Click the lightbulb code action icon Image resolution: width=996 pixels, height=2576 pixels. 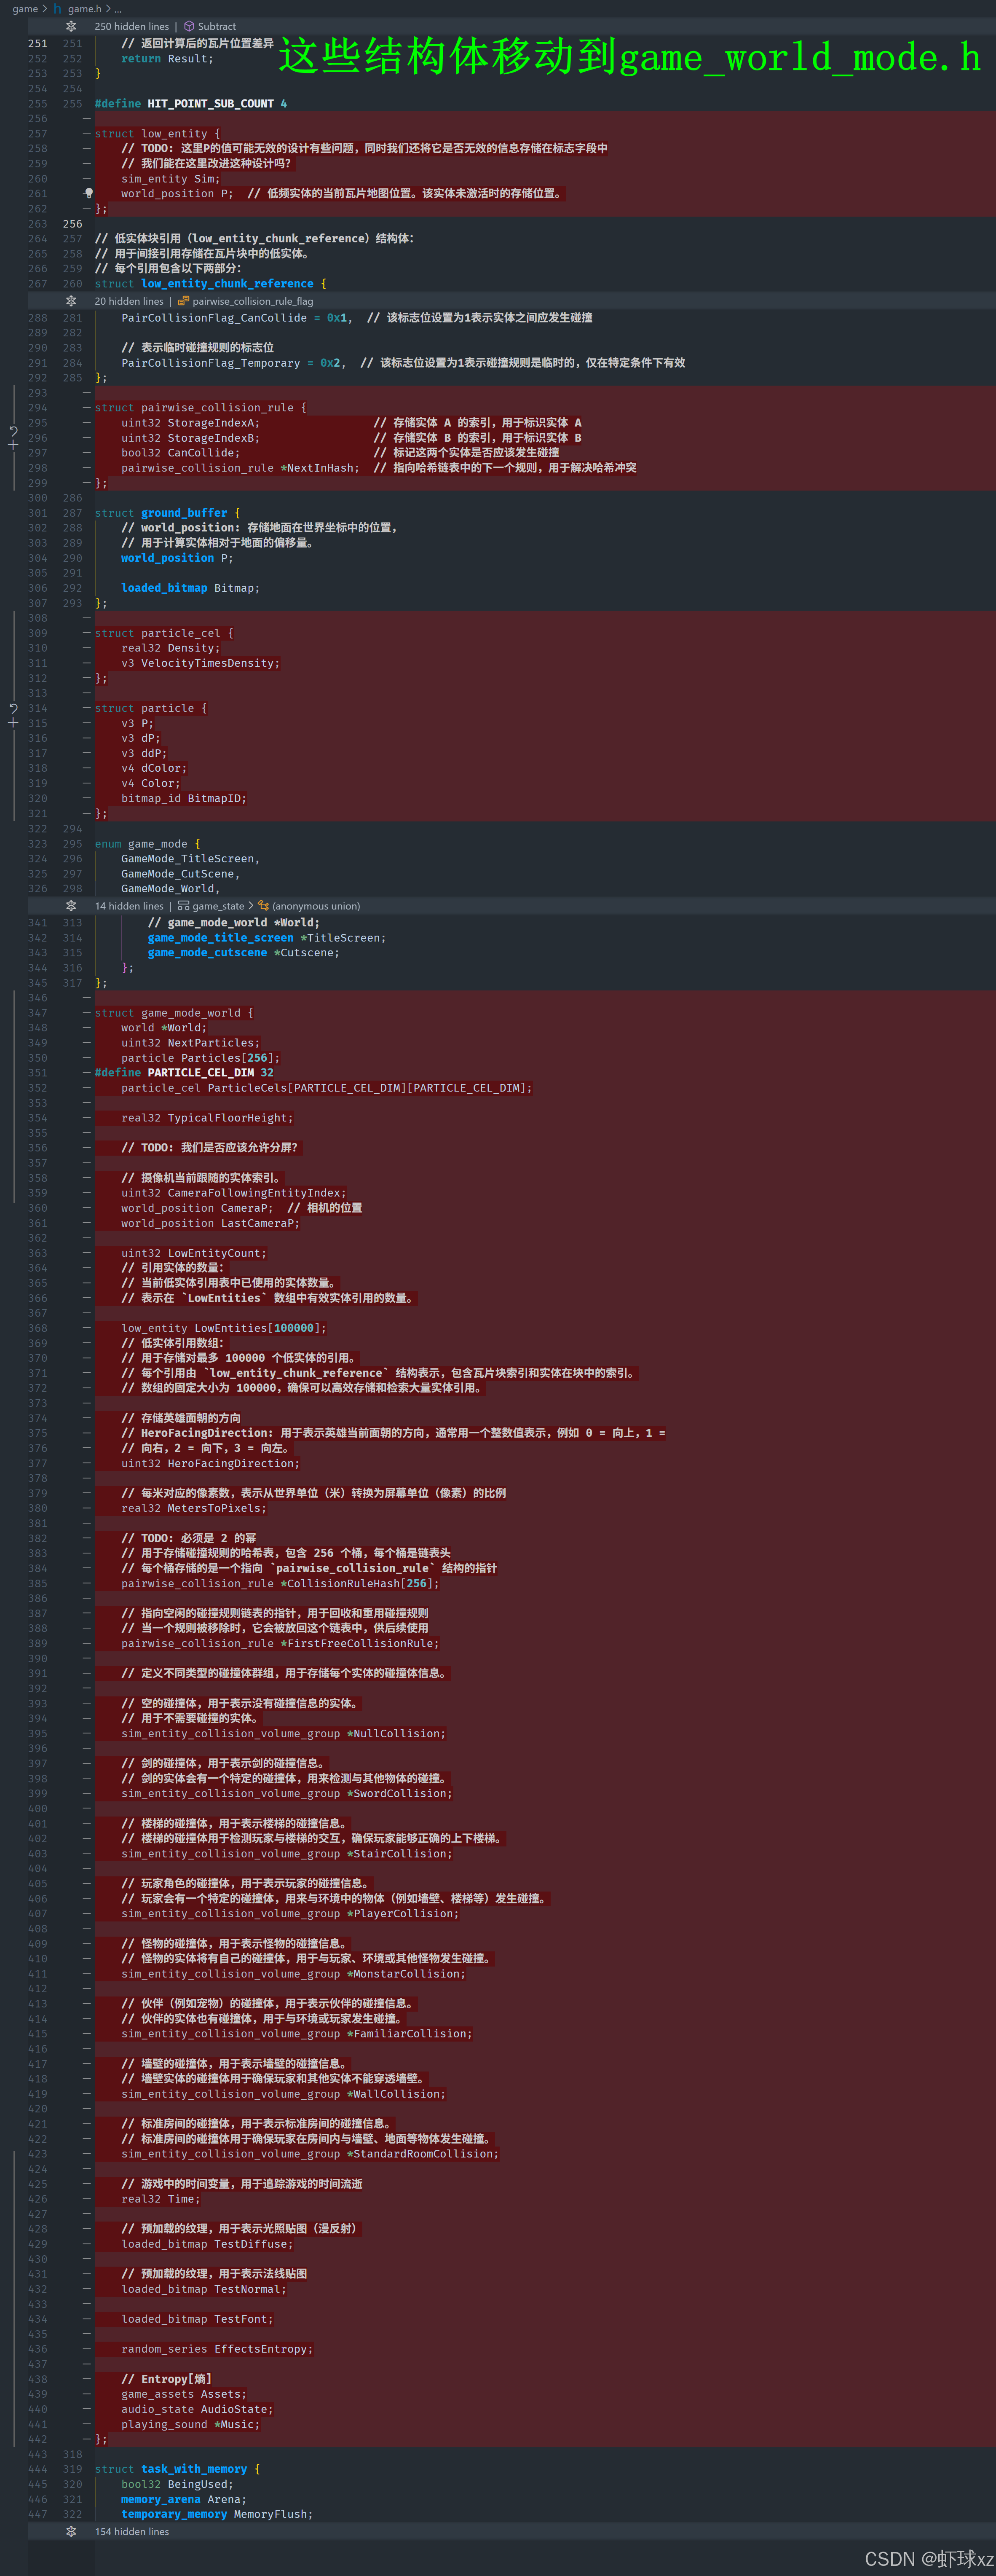(x=89, y=193)
